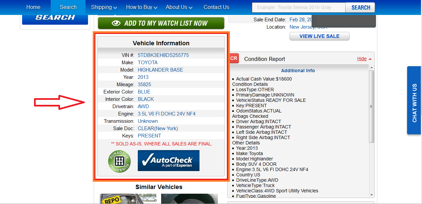The width and height of the screenshot is (422, 204).
Task: Click the VehicleClass:4WD Sport Utility Vehicles entry
Action: click(x=277, y=191)
